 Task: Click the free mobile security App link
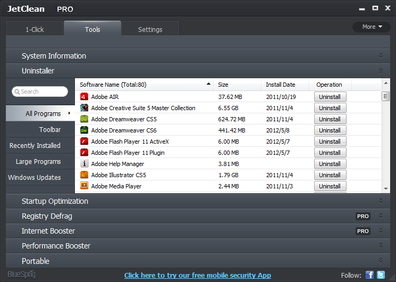pos(197,275)
